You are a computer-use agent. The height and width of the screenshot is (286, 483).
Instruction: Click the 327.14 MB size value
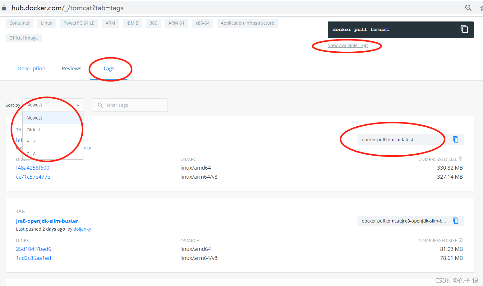click(450, 177)
